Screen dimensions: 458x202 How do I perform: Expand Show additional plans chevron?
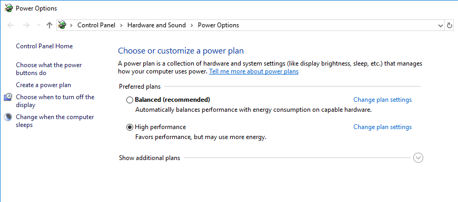[419, 158]
